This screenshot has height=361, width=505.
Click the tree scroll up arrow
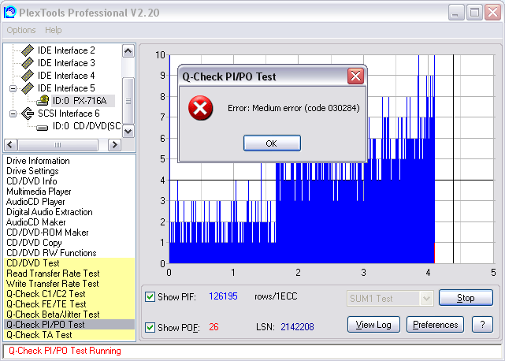pyautogui.click(x=128, y=51)
